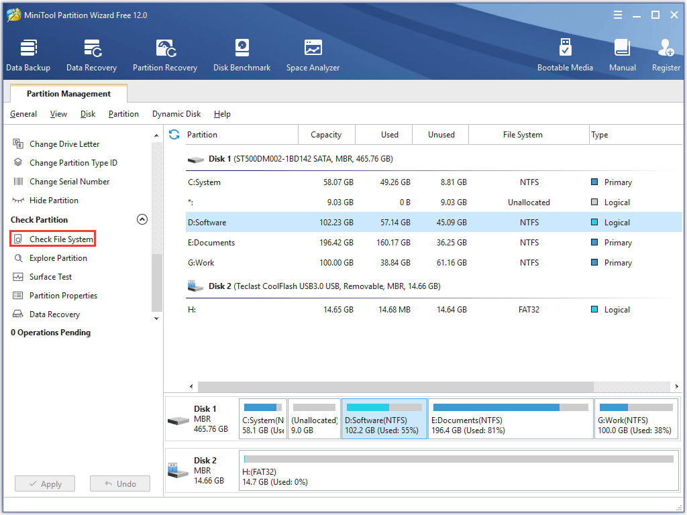Click the H: Logical type cyan square
Viewport: 687px width, 515px height.
coord(594,309)
